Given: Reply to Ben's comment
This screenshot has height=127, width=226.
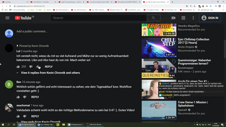Looking at the screenshot, I should [x=35, y=97].
